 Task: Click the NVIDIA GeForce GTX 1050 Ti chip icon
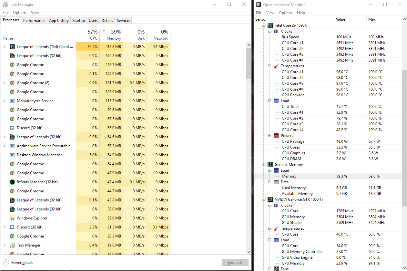pos(270,199)
